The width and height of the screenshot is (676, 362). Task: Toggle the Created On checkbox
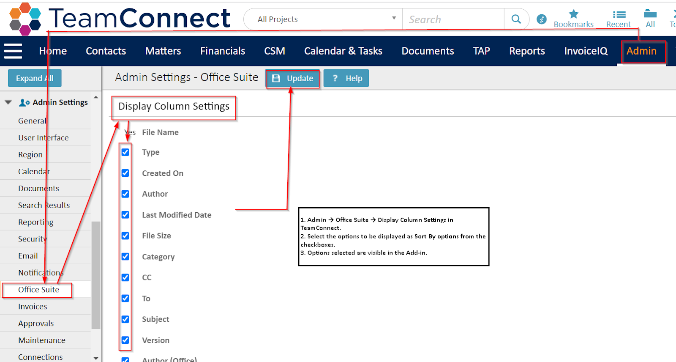click(125, 173)
